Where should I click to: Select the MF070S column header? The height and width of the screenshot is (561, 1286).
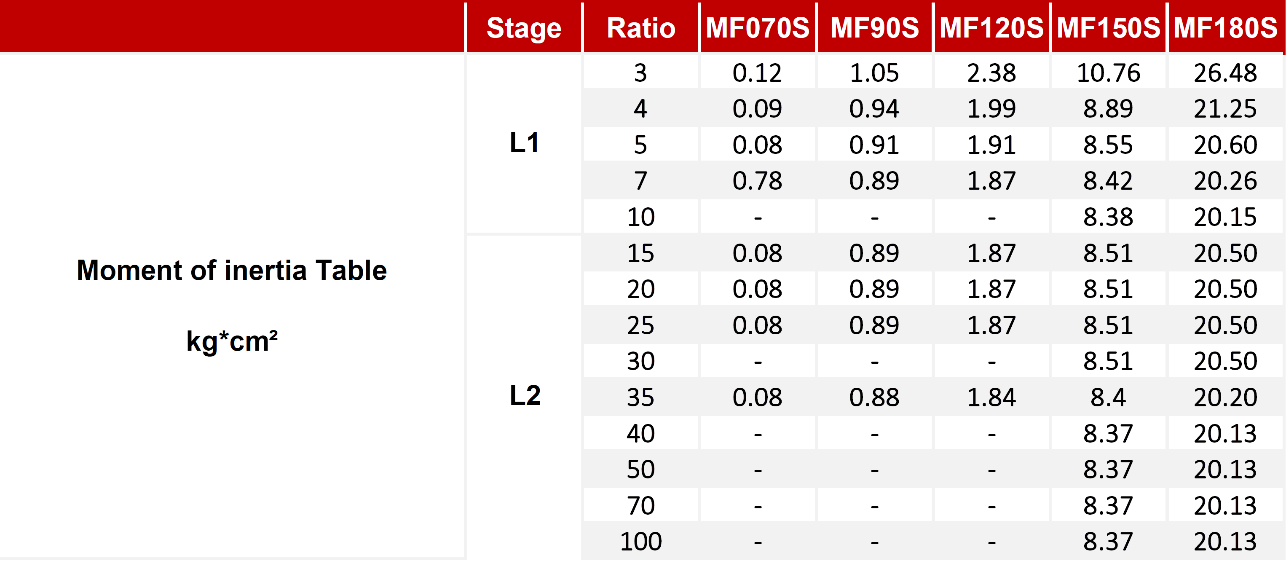tap(757, 27)
